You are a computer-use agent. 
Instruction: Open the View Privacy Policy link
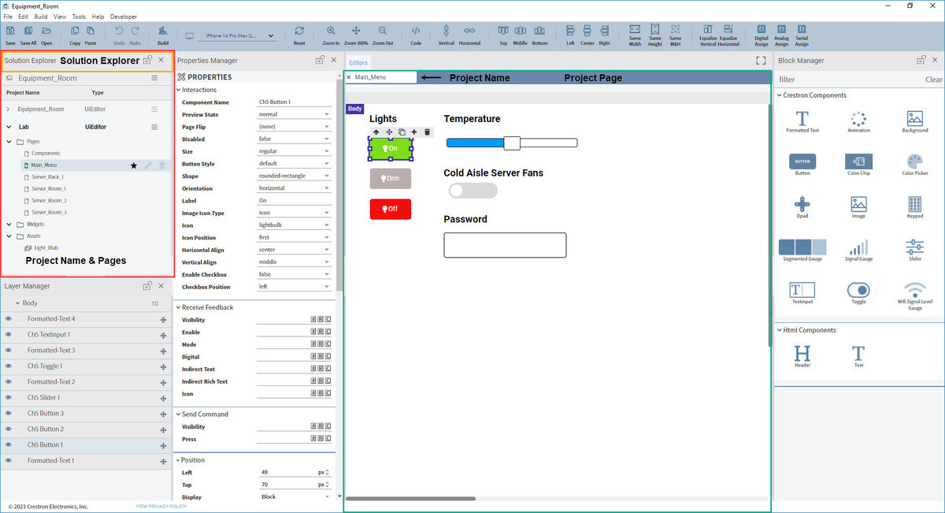click(x=161, y=506)
